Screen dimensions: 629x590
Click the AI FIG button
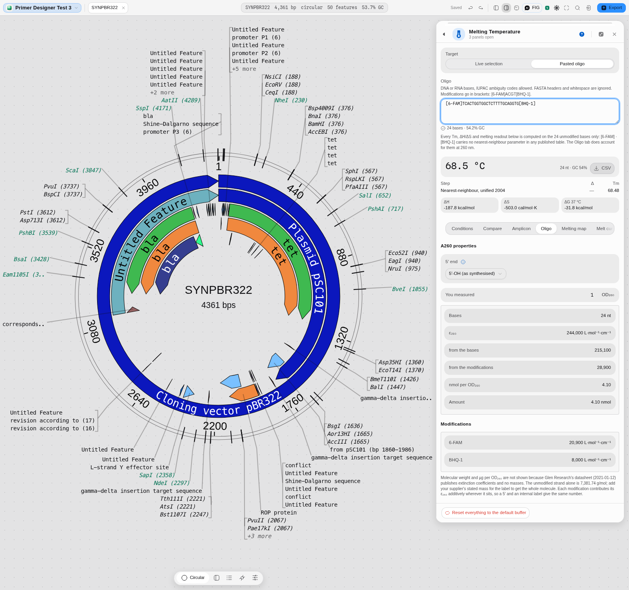[x=532, y=8]
